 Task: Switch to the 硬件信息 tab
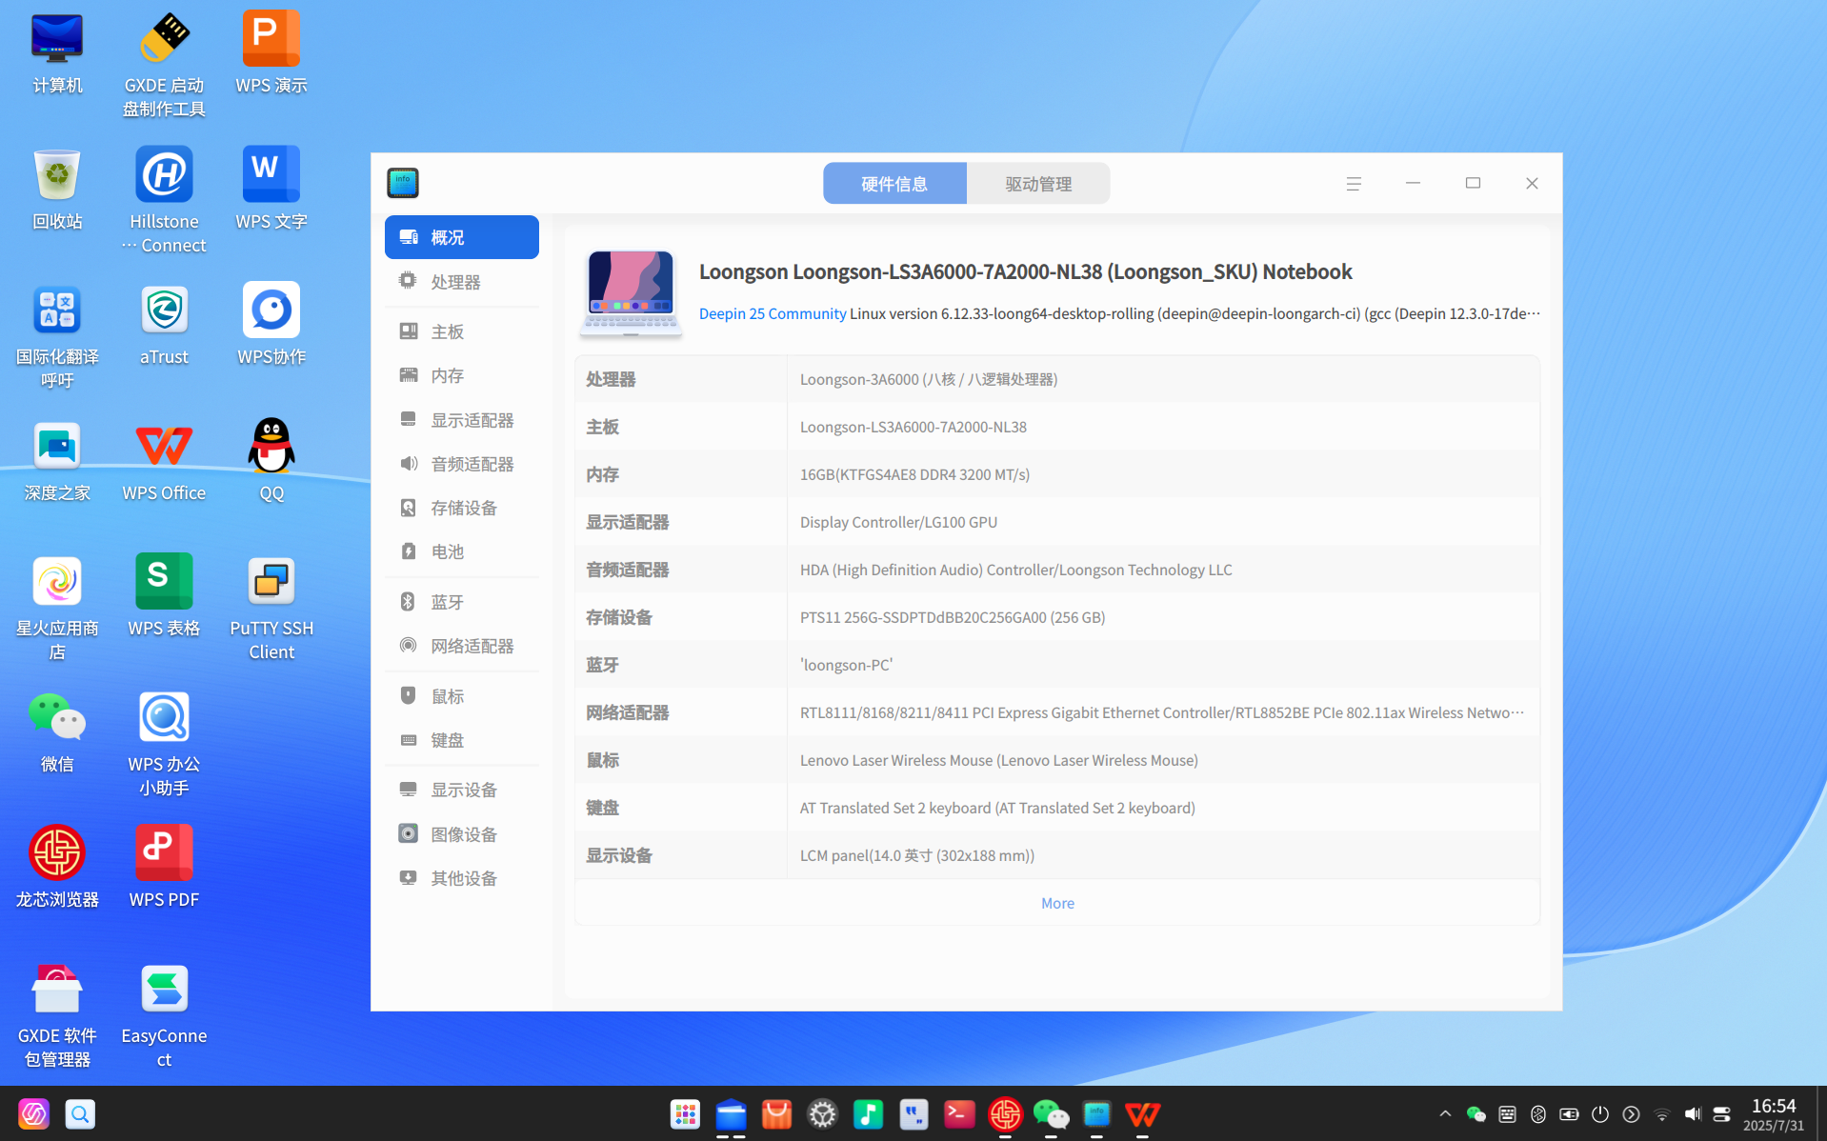(894, 184)
